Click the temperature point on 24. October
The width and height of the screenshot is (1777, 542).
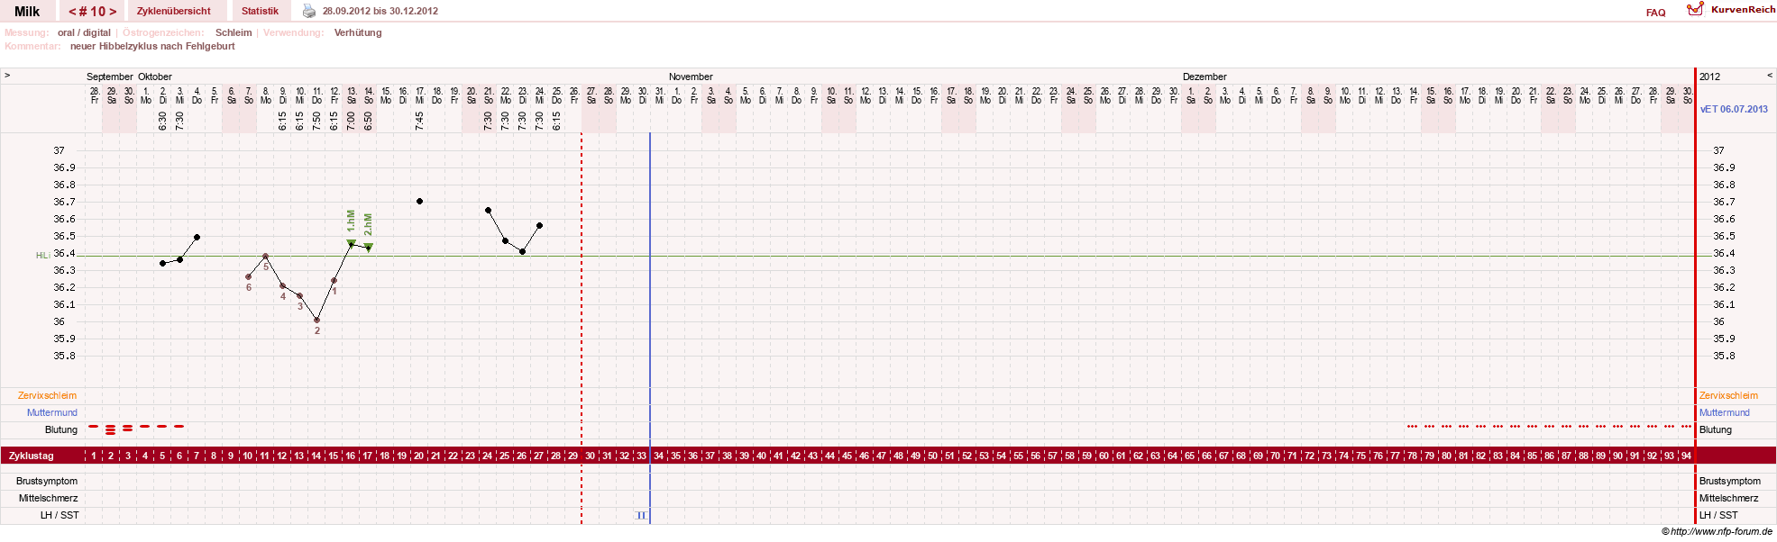point(540,225)
